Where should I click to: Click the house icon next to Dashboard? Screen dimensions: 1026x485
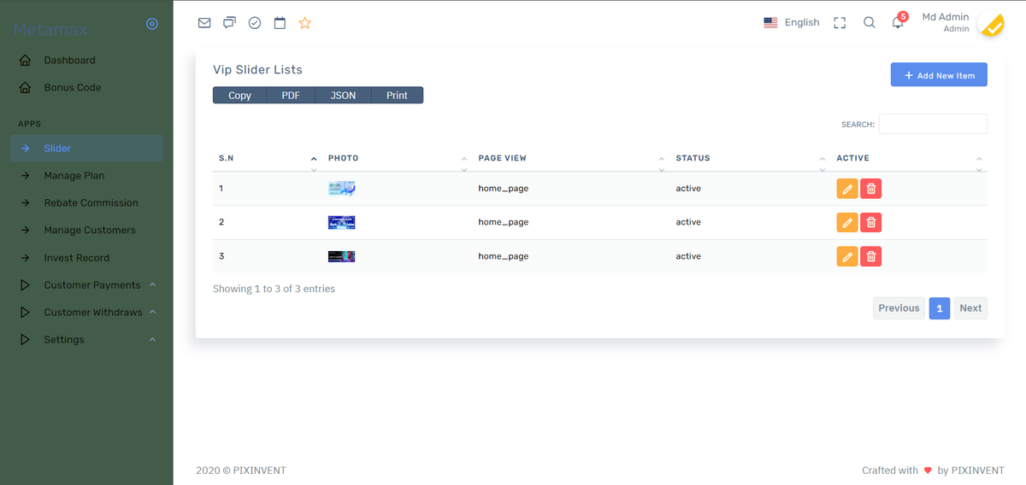click(26, 61)
